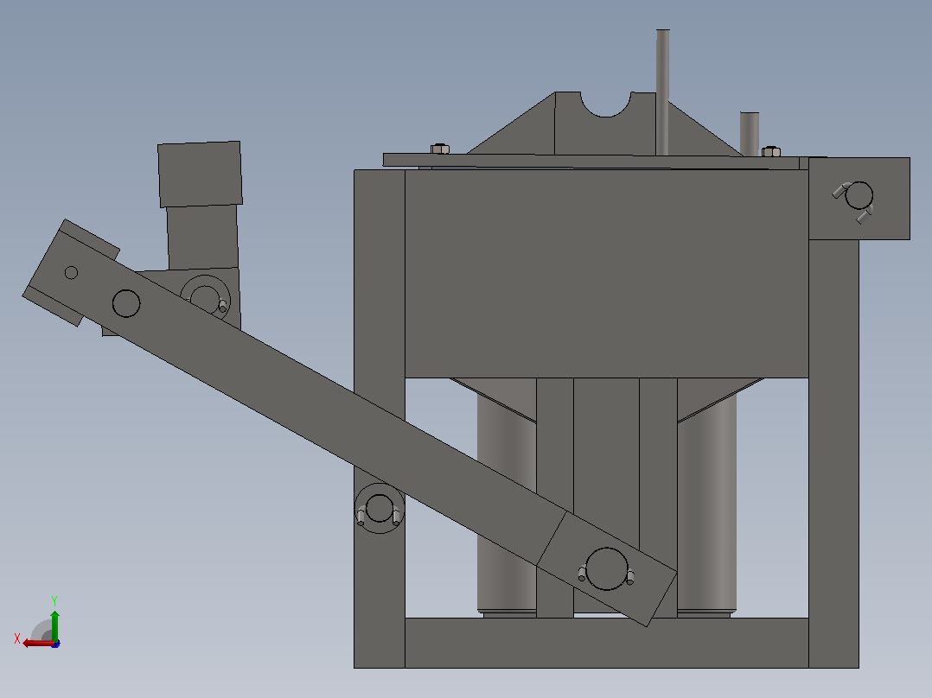Select the pin in the upper-right corner block
The image size is (932, 698).
click(x=859, y=195)
